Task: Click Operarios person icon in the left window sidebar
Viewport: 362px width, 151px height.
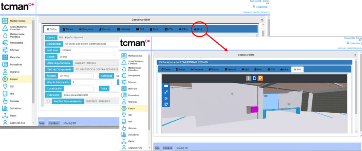Action: click(x=5, y=71)
